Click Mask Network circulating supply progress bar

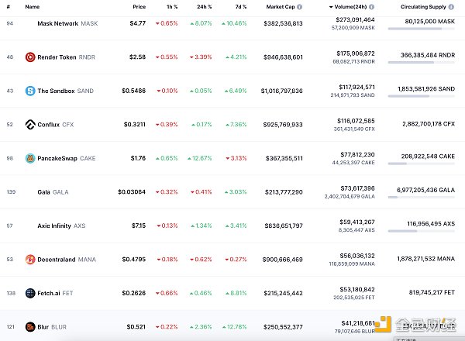[419, 29]
